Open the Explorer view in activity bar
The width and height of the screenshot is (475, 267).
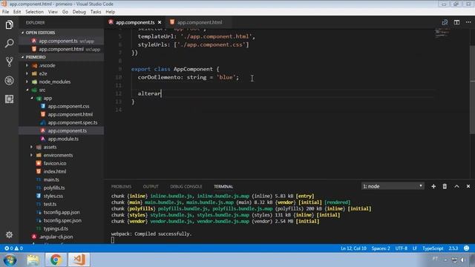9,24
